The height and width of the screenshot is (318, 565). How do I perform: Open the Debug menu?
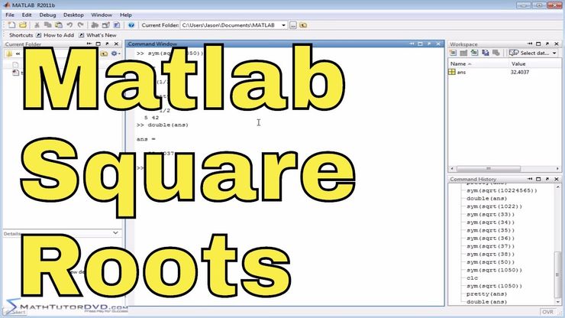click(x=47, y=15)
